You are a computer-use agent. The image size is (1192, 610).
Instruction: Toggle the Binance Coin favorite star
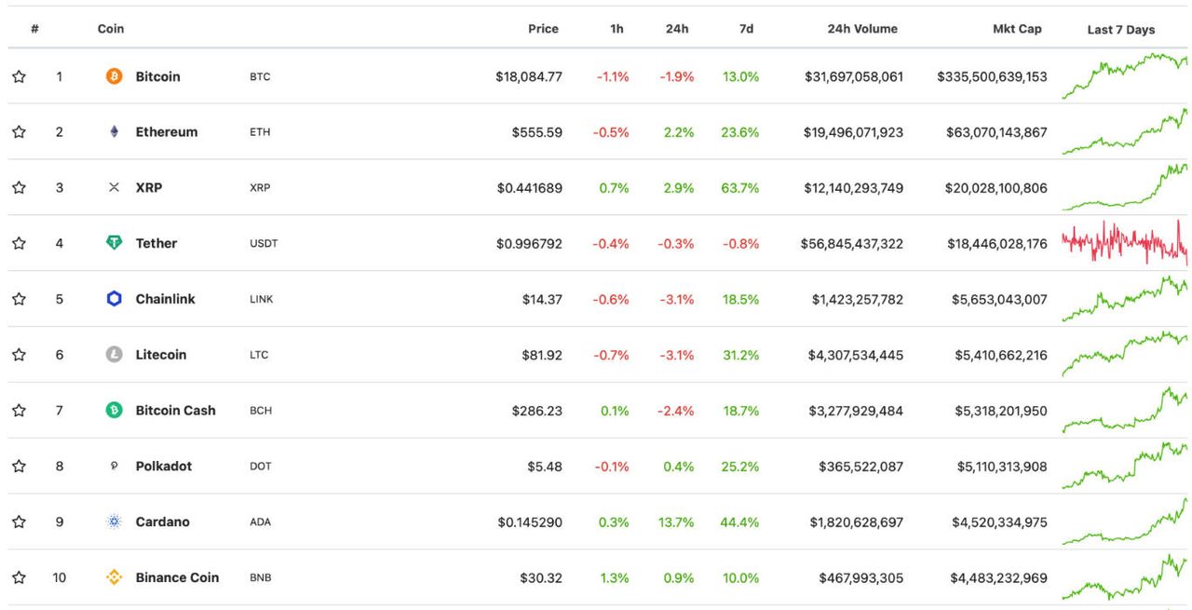click(19, 577)
